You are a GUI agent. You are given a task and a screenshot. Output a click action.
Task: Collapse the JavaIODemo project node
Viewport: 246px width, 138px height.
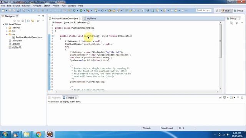pos(3,25)
